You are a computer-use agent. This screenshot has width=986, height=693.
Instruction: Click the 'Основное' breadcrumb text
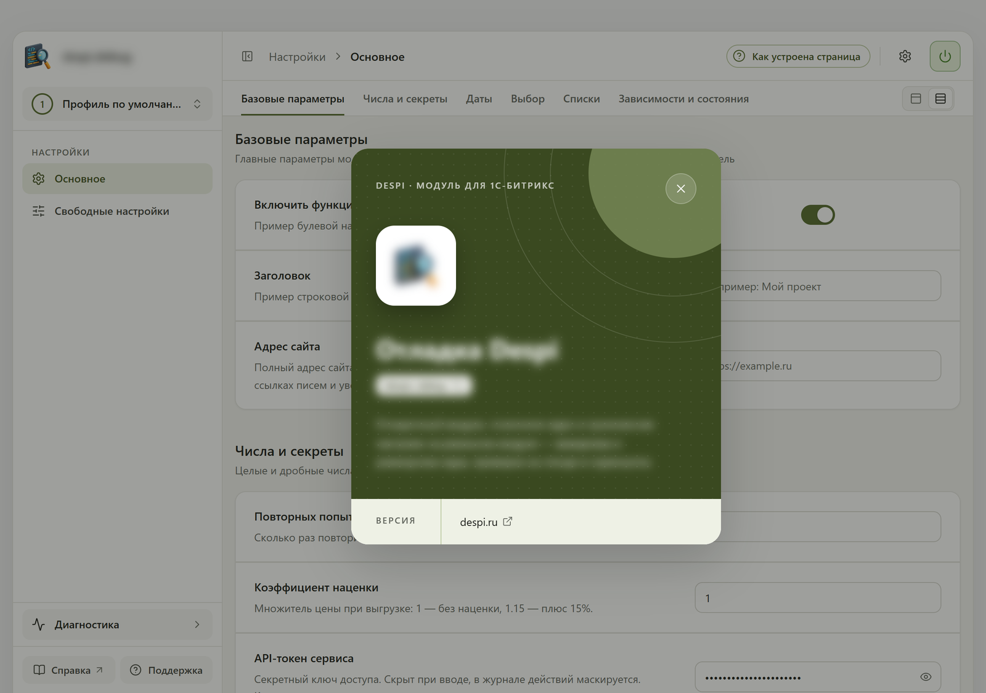click(x=378, y=57)
